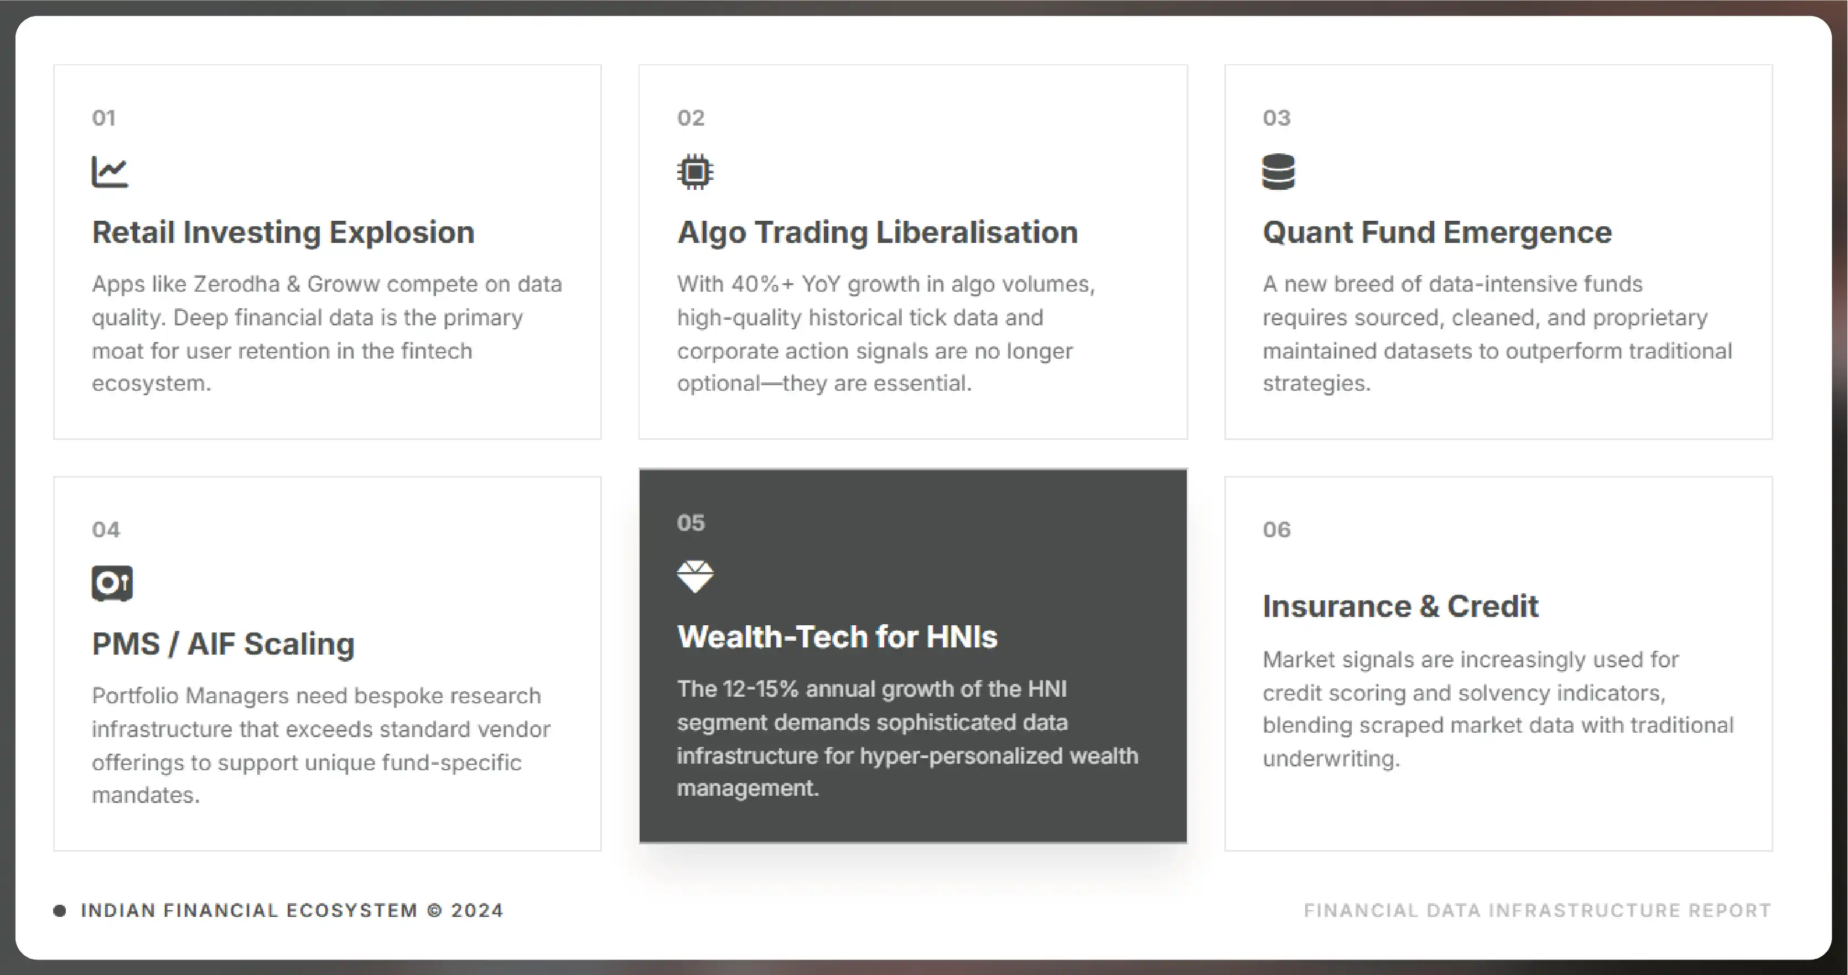Click the Zerodha & Groww description text

point(326,334)
